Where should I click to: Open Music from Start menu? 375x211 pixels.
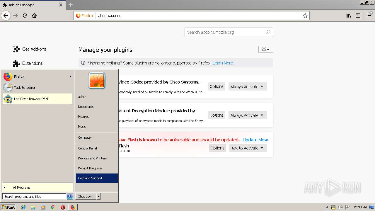click(x=97, y=127)
